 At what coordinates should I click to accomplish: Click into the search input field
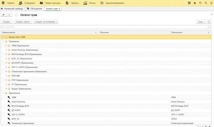coord(104,27)
